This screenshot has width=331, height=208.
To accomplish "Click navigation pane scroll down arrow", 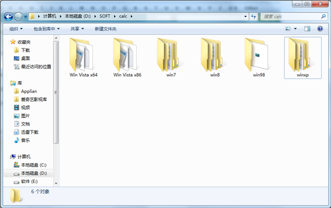I will [x=56, y=183].
